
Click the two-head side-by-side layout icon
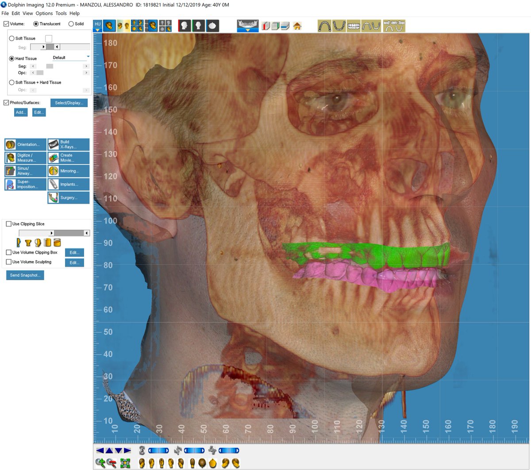[123, 26]
